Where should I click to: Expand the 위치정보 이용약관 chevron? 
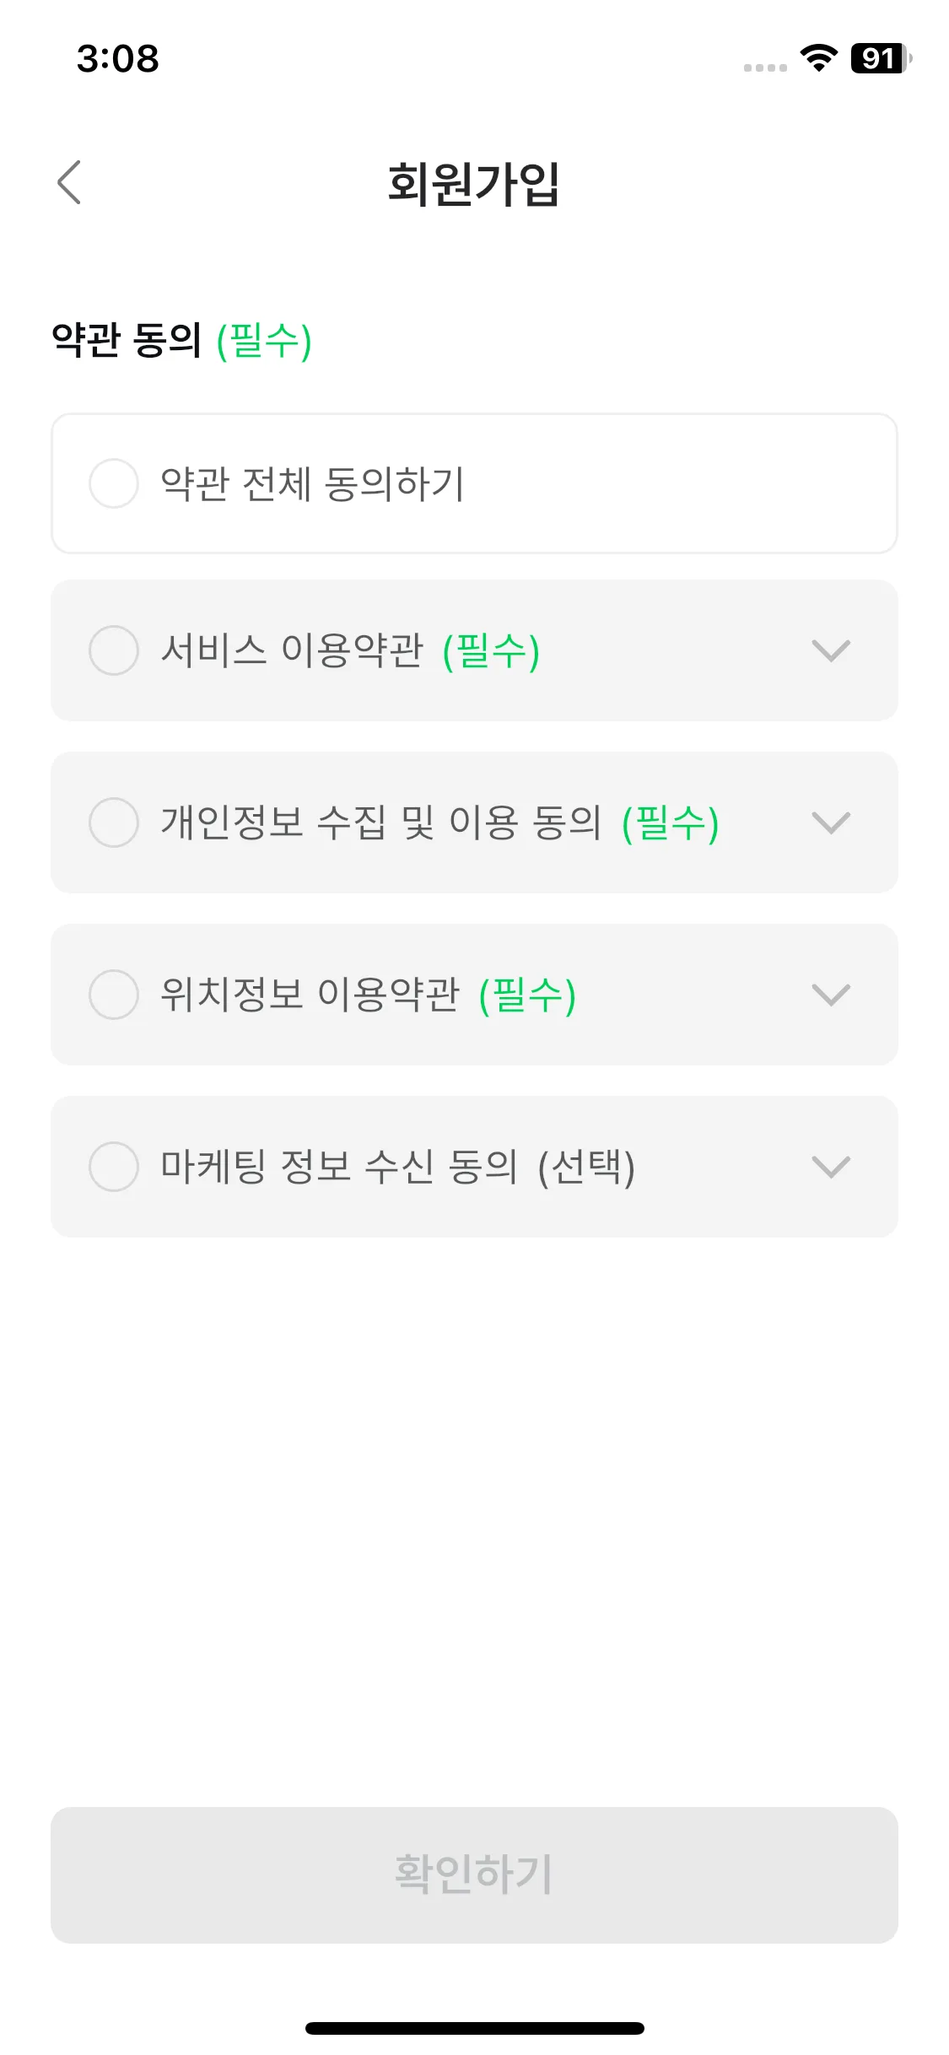[831, 995]
